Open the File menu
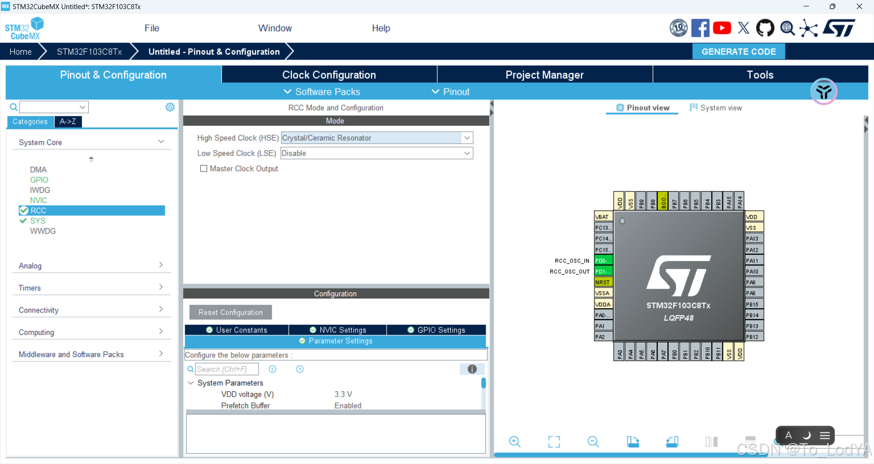This screenshot has height=464, width=874. pyautogui.click(x=152, y=28)
